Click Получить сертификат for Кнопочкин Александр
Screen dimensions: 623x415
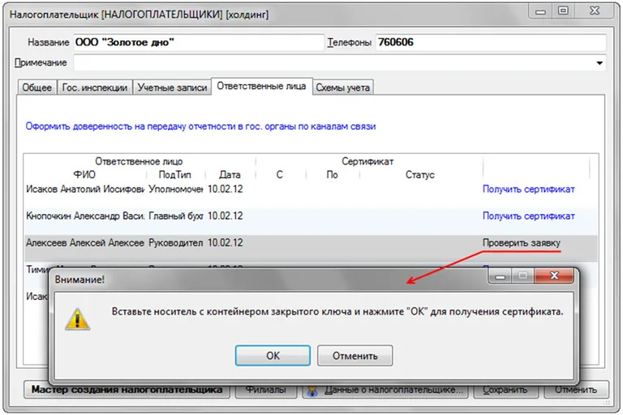(528, 216)
